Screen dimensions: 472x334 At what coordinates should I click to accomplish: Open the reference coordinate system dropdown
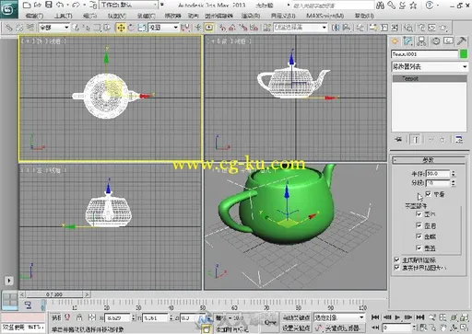(x=163, y=28)
